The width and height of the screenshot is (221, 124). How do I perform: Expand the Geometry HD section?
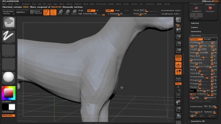(198, 121)
